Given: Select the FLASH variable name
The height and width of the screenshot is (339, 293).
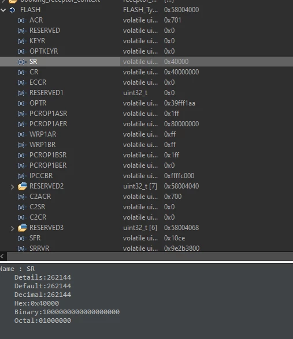Looking at the screenshot, I should (30, 10).
